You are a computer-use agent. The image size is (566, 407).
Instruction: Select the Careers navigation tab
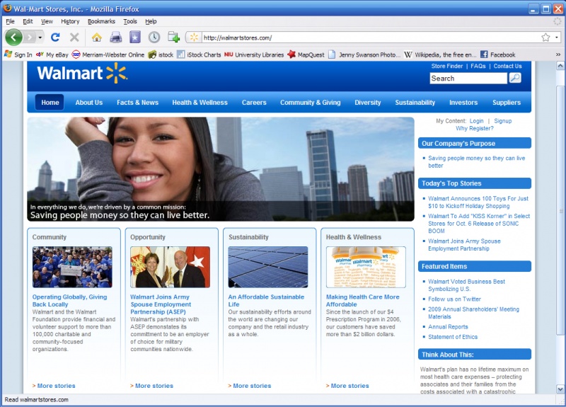[254, 103]
